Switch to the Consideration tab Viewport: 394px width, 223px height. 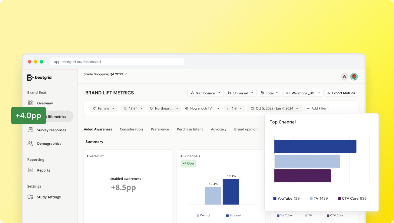pos(131,129)
